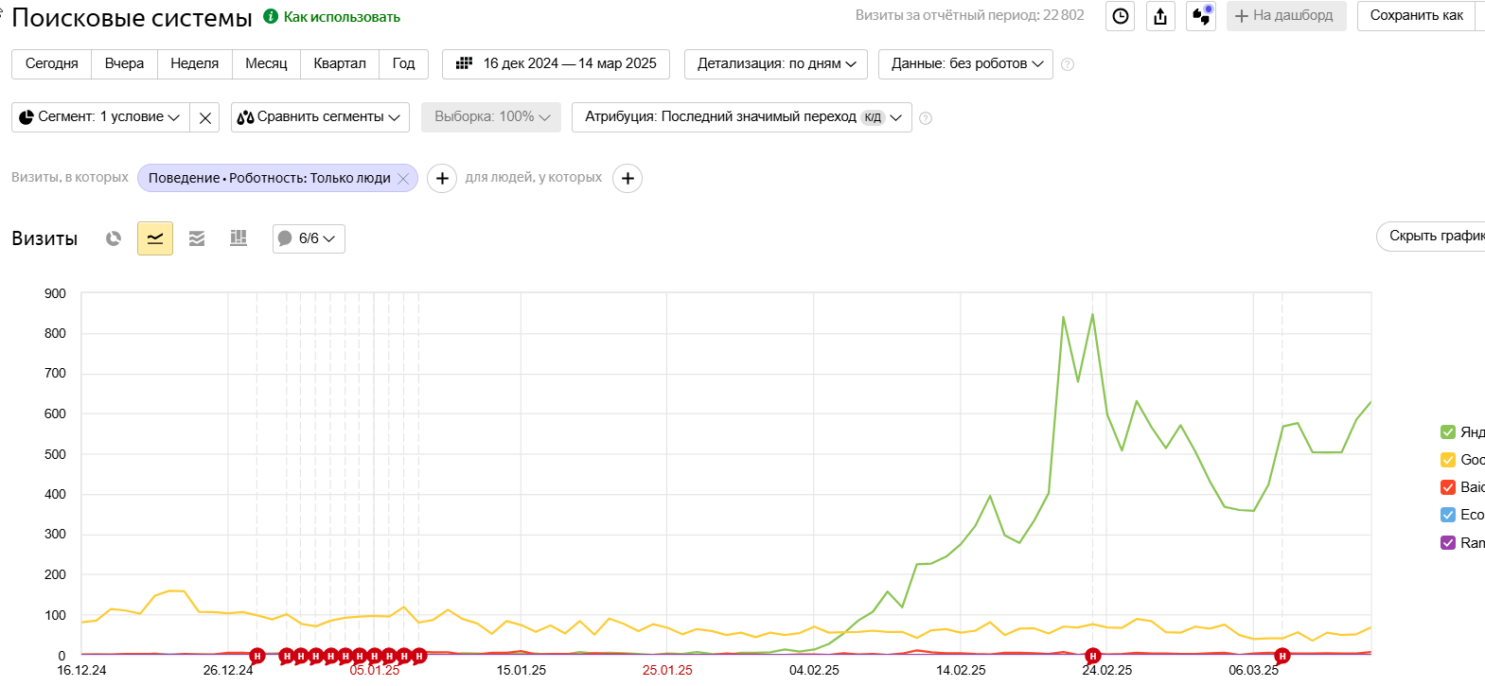
Task: Uncheck the green Yandex legend checkbox
Action: pos(1448,432)
